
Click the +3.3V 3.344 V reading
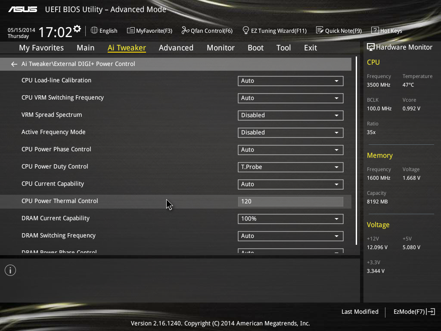coord(376,271)
